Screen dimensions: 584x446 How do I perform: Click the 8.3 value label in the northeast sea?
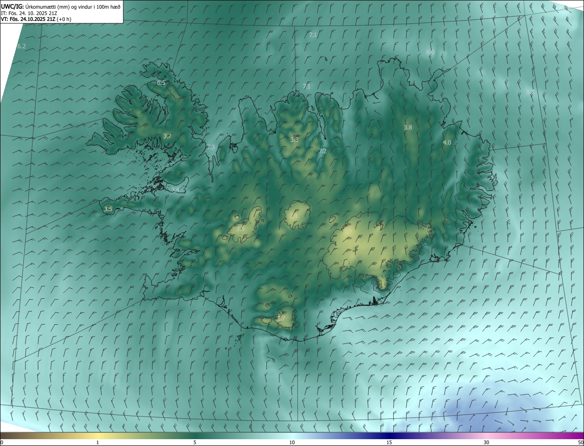pos(530,92)
